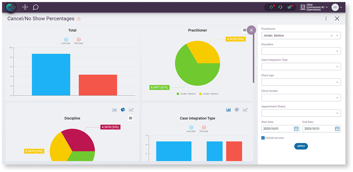Toggle Last year series in Total chart
The image size is (353, 172).
click(x=66, y=40)
